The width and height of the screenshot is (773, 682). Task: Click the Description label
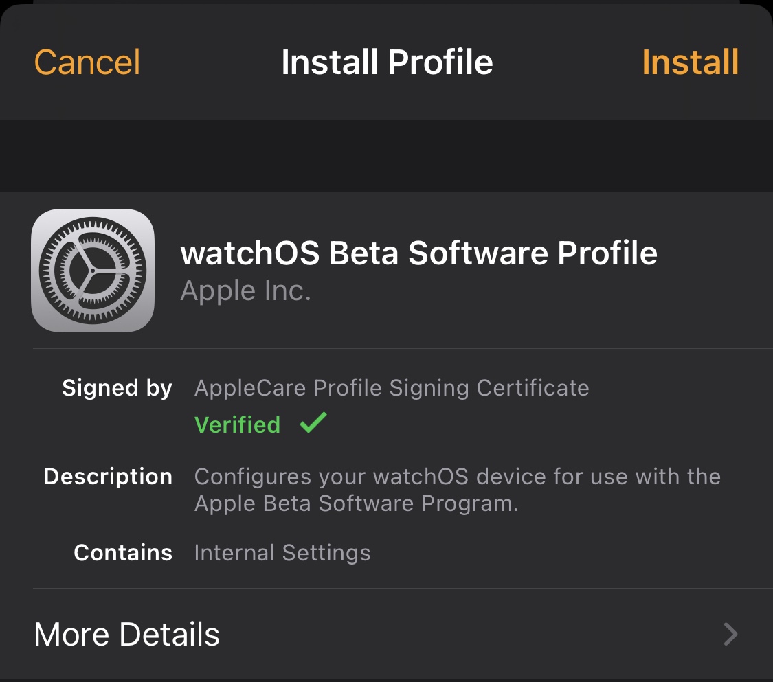108,477
